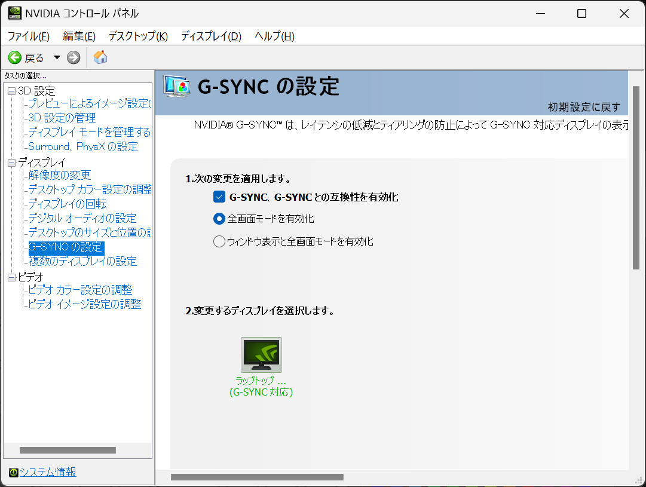Collapse the 3D 設定 tree node
This screenshot has height=487, width=646.
point(11,91)
